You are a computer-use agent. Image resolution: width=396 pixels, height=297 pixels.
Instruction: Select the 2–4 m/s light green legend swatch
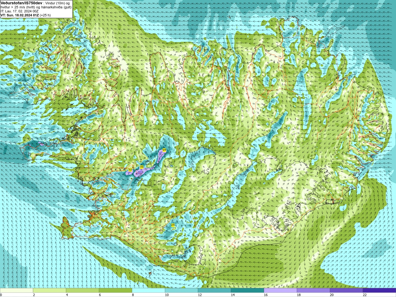point(49,291)
